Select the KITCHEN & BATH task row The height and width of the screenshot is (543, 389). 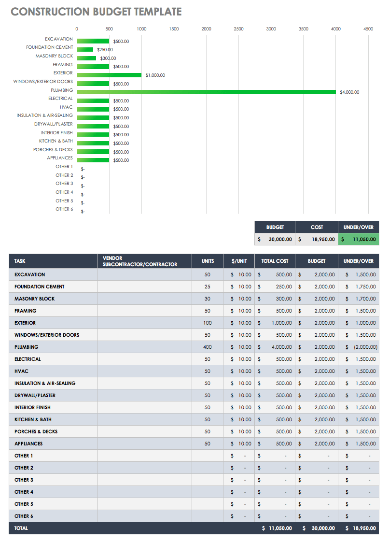tap(34, 419)
